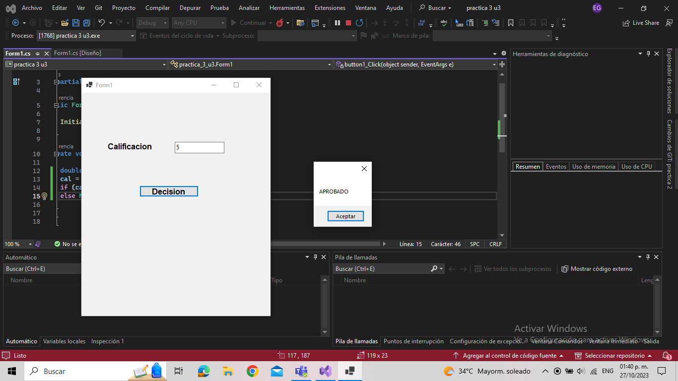This screenshot has height=381, width=678.
Task: Pause debugging with the pause icon
Action: [x=338, y=22]
